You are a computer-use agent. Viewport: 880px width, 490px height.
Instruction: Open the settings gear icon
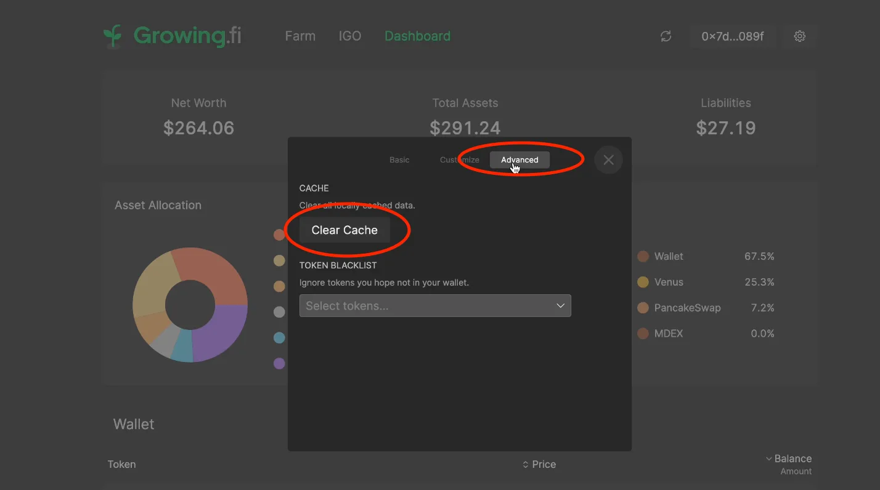point(800,36)
